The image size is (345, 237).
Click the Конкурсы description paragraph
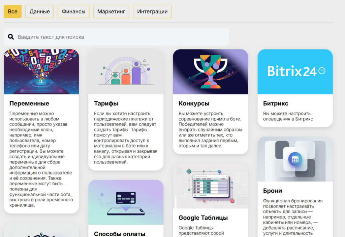(210, 130)
